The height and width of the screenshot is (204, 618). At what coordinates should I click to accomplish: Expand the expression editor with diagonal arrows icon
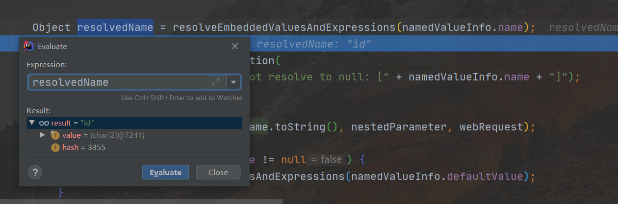[x=216, y=82]
